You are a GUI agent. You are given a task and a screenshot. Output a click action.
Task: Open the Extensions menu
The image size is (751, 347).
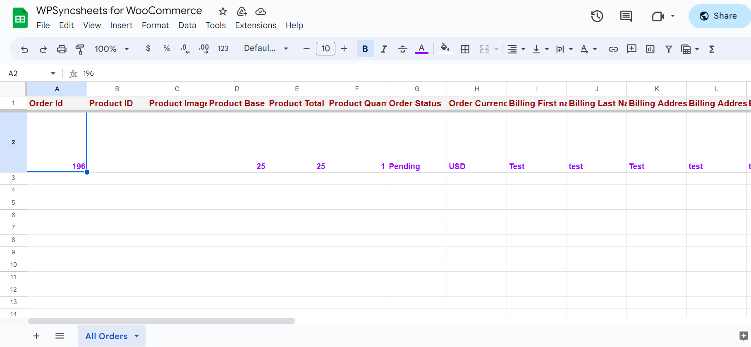tap(256, 25)
